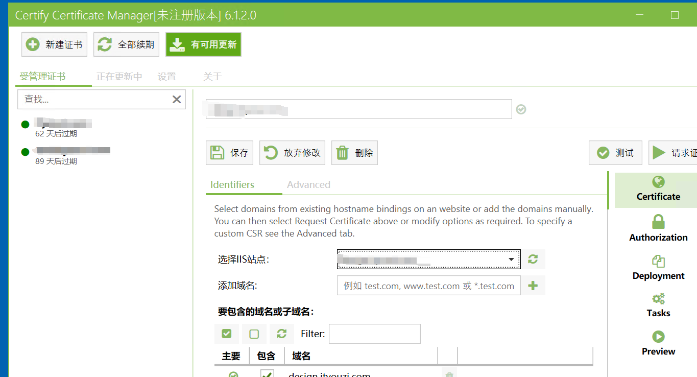This screenshot has height=377, width=697.
Task: Select certificate expiring in 62 天
Action: tap(101, 128)
